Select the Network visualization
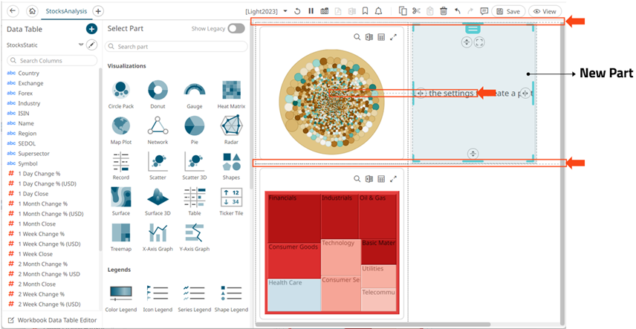 [158, 130]
